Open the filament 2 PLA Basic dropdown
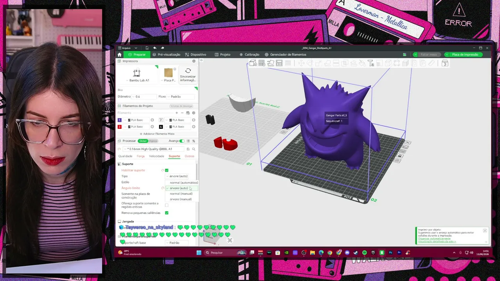The height and width of the screenshot is (281, 500). coord(177,120)
